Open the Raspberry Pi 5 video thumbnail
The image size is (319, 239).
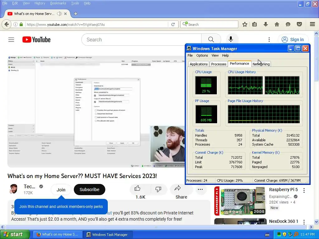[240, 201]
